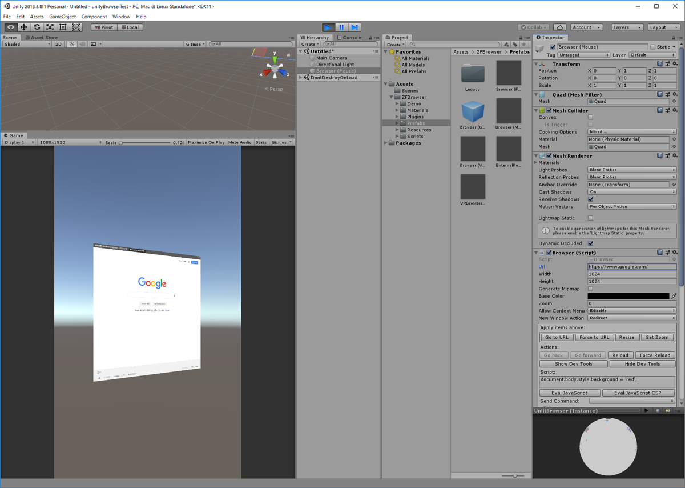The width and height of the screenshot is (685, 488).
Task: Toggle Browser (Mouse) active checkbox
Action: (553, 47)
